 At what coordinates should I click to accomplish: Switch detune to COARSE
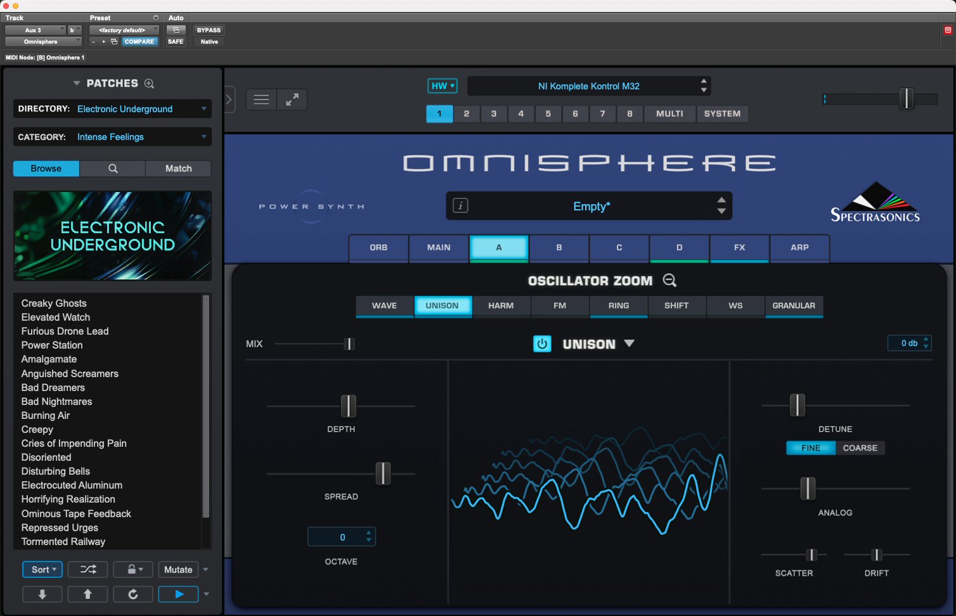click(860, 448)
